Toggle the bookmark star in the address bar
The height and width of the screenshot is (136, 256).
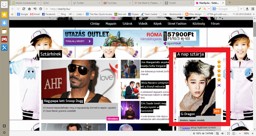[x=47, y=9]
